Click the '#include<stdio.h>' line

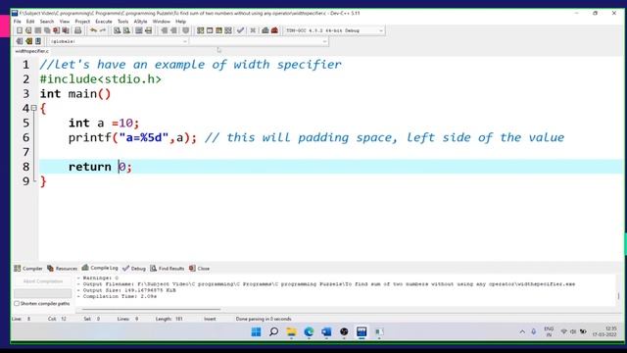tap(100, 79)
